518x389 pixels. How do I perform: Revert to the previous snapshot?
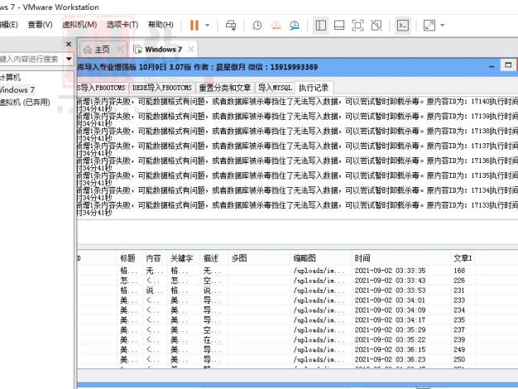(x=276, y=25)
